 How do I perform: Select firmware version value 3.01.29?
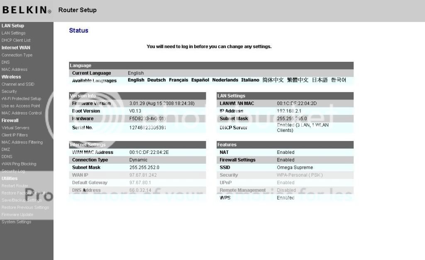point(162,103)
